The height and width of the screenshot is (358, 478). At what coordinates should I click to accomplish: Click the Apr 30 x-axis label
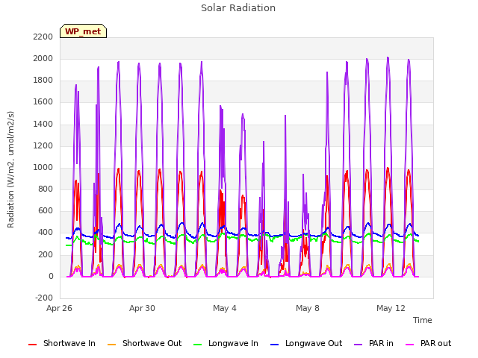click(x=142, y=308)
